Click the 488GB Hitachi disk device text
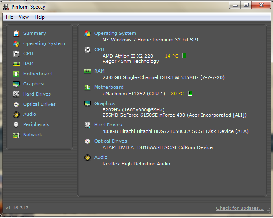Image resolution: width=273 pixels, height=218 pixels. 175,131
